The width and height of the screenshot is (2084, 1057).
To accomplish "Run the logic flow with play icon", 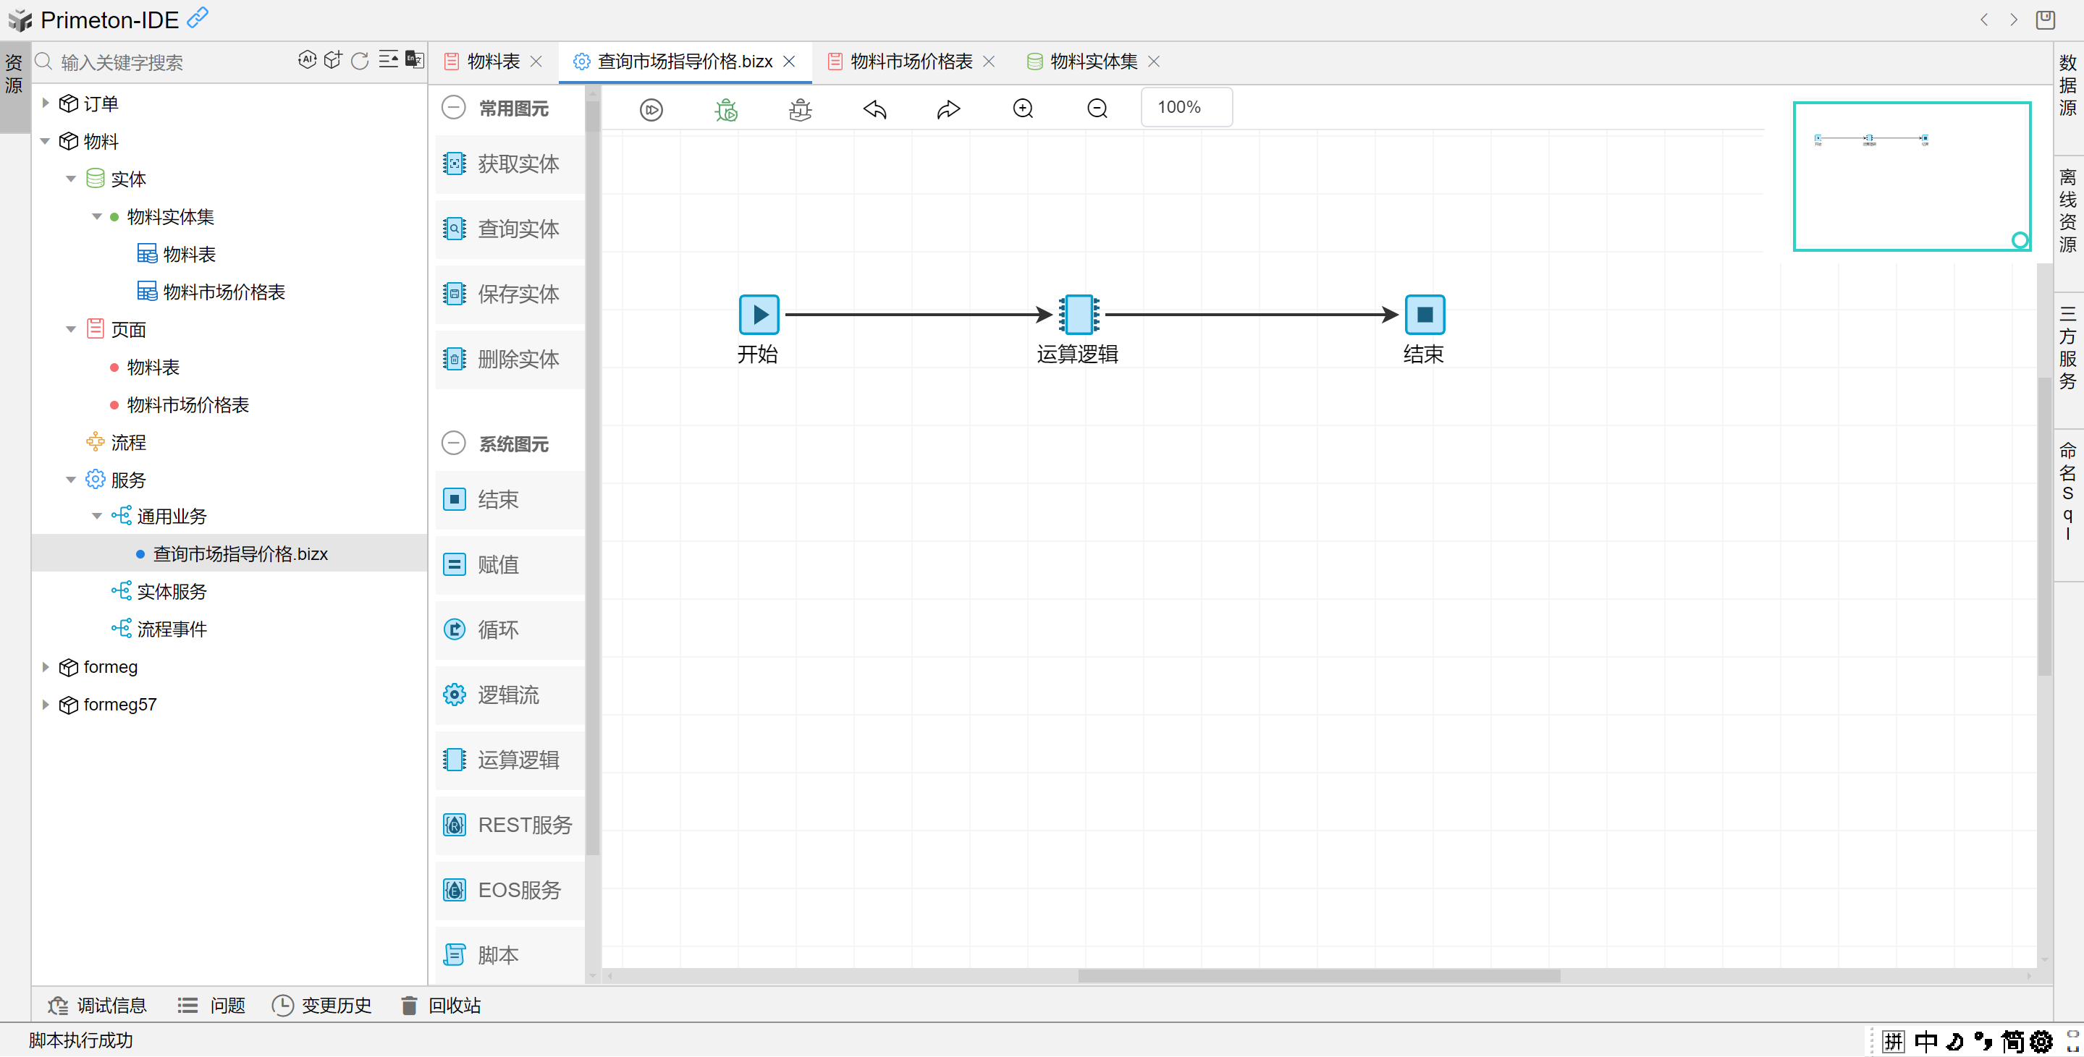I will (x=651, y=109).
